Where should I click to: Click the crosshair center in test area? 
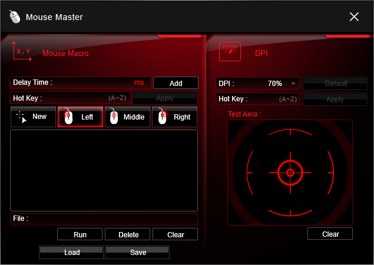[290, 173]
